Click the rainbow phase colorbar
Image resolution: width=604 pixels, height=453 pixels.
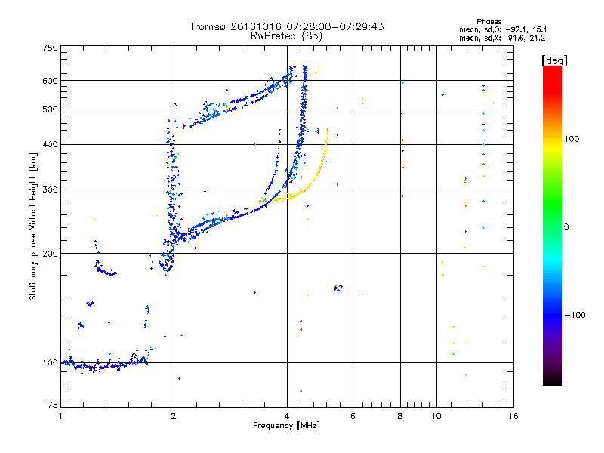tap(553, 226)
